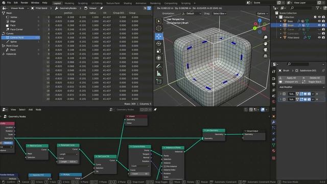
Task: Select the Add Cube tool
Action: pyautogui.click(x=159, y=82)
